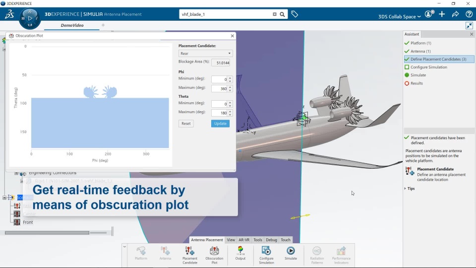
Task: Clear the vhf_blade_1 search text
Action: click(x=274, y=14)
